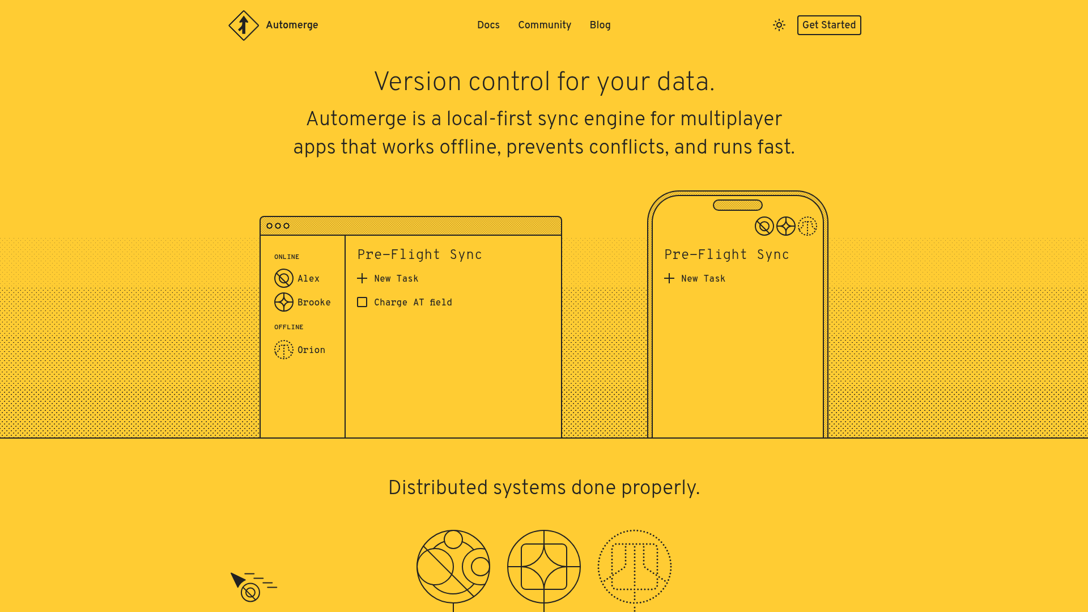Screen dimensions: 1088x612
Task: Click New Task label on the phone
Action: (703, 278)
